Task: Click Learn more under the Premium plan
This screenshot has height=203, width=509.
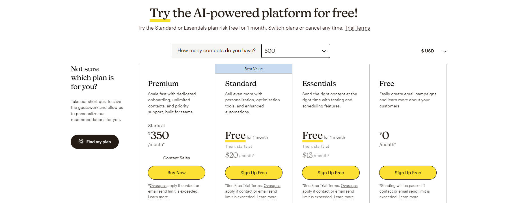Action: coord(158,197)
